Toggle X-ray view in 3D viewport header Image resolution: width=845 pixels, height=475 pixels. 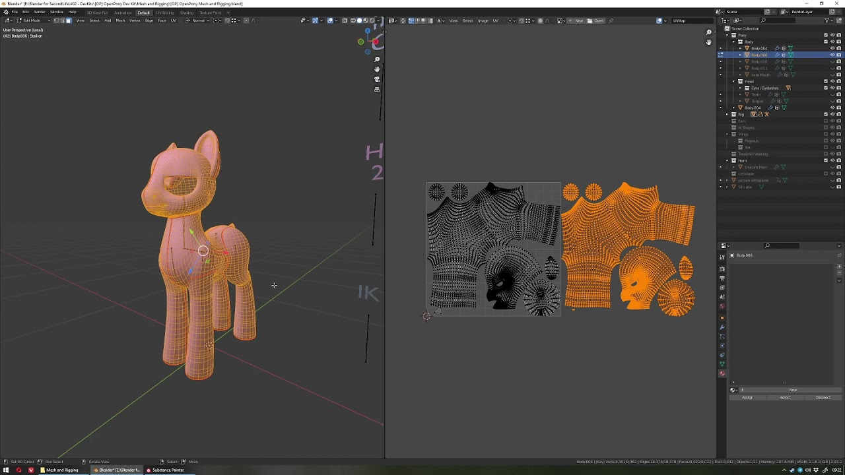point(344,20)
